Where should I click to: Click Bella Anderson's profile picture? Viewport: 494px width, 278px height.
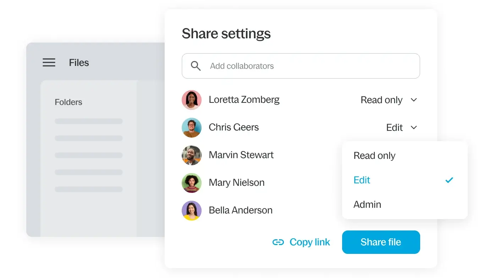click(192, 211)
